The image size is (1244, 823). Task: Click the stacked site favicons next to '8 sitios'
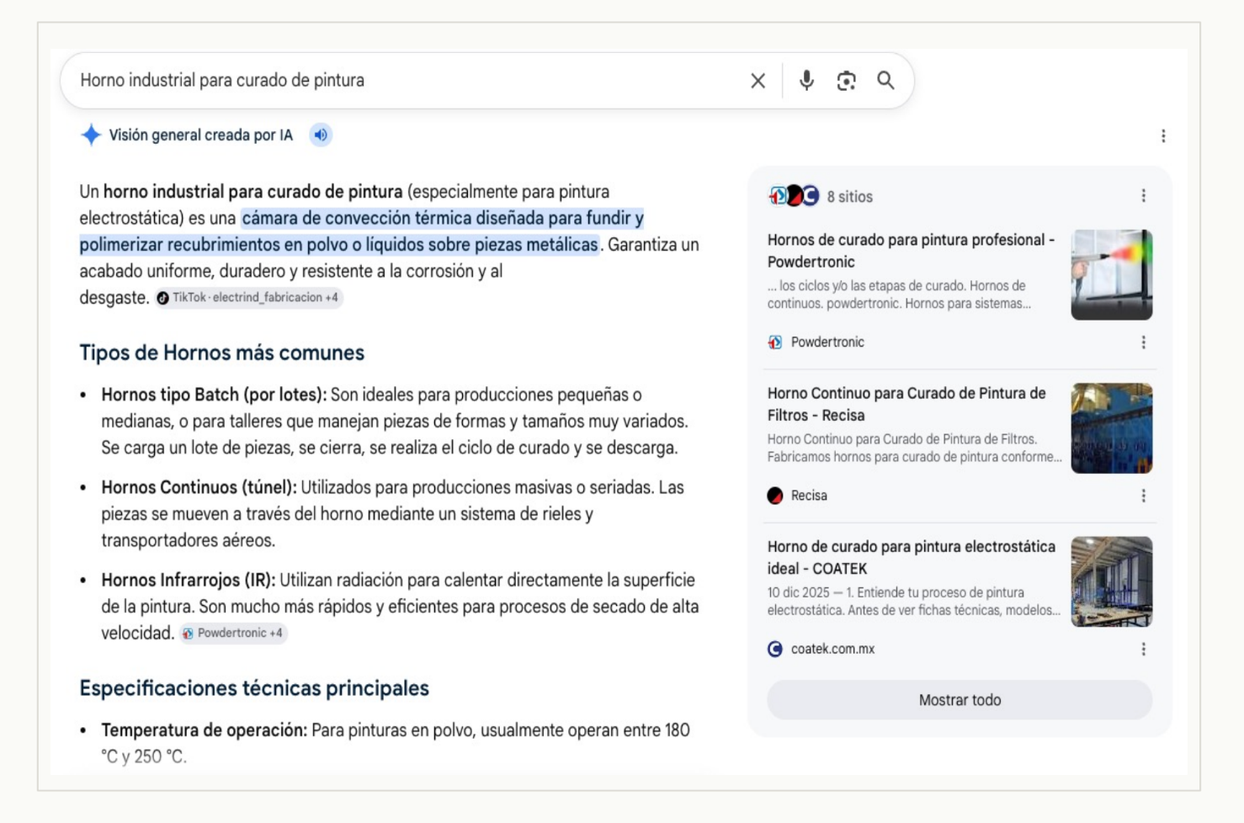point(794,196)
